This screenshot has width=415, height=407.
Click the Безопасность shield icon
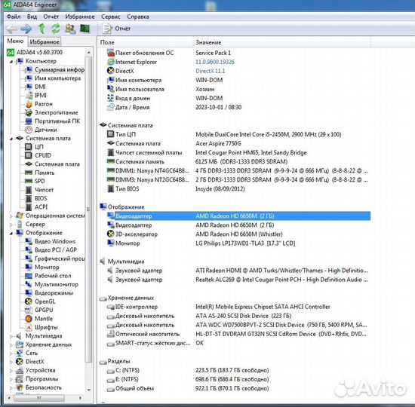(x=20, y=387)
